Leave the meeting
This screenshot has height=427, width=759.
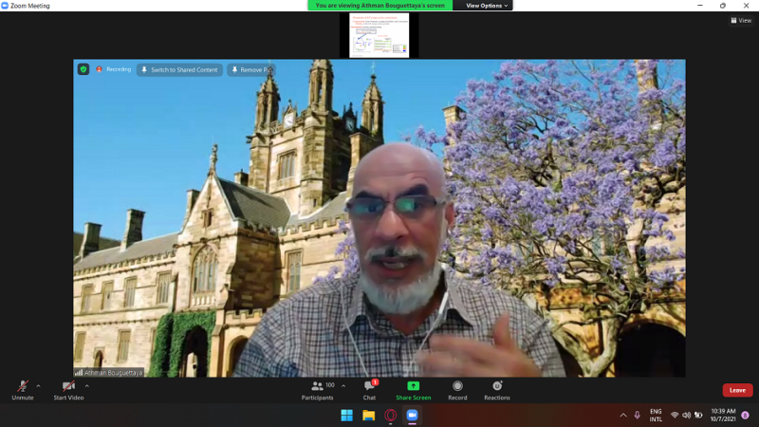click(x=737, y=390)
